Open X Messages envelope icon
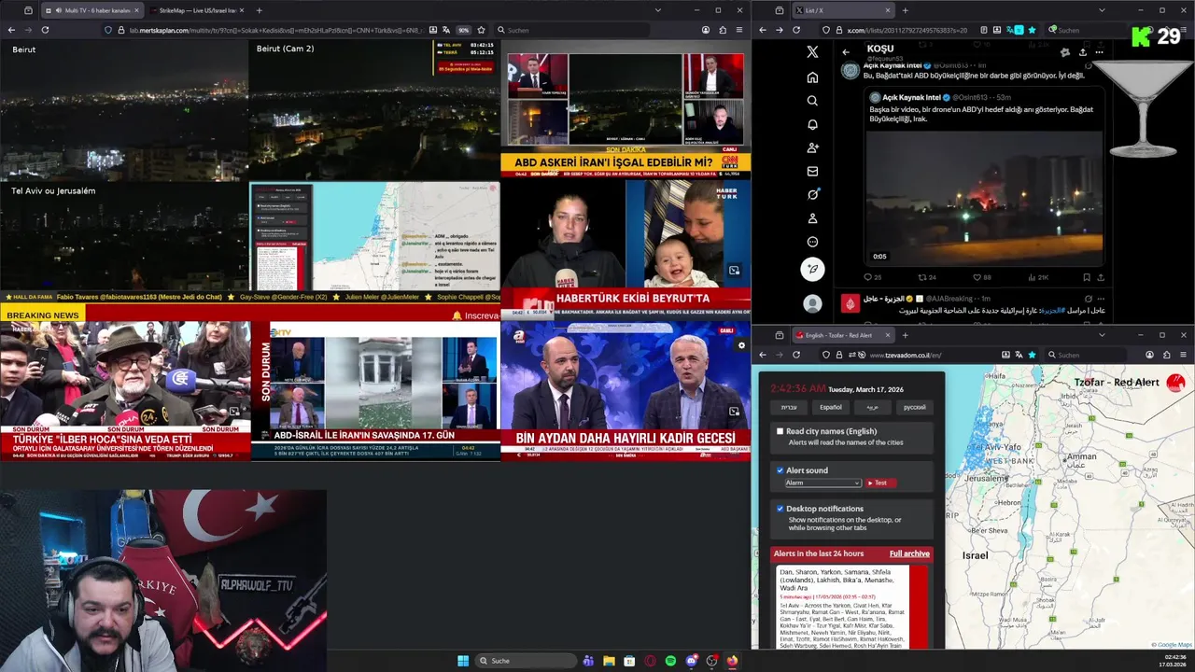The height and width of the screenshot is (672, 1195). pos(812,171)
